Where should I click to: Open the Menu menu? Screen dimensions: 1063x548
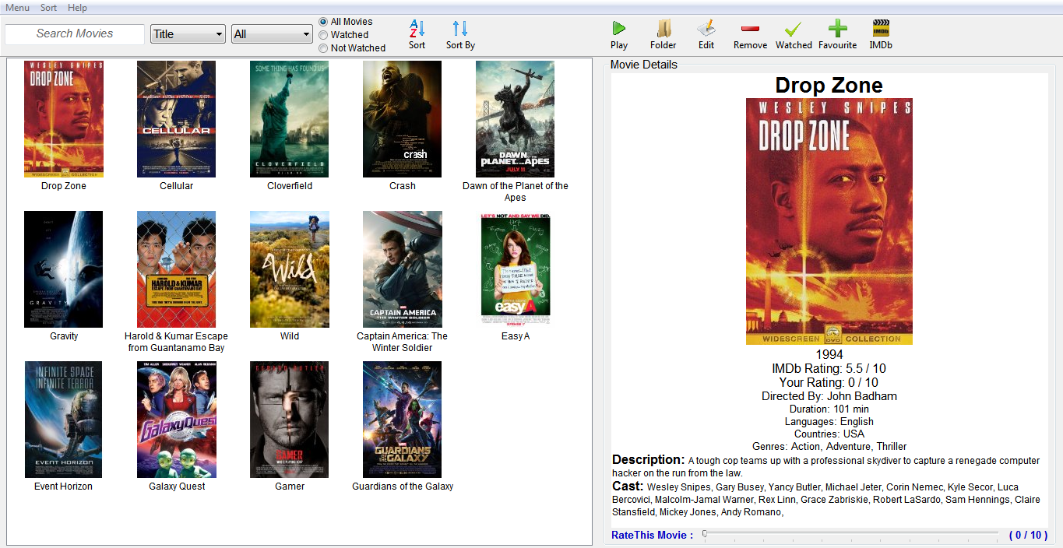tap(17, 8)
